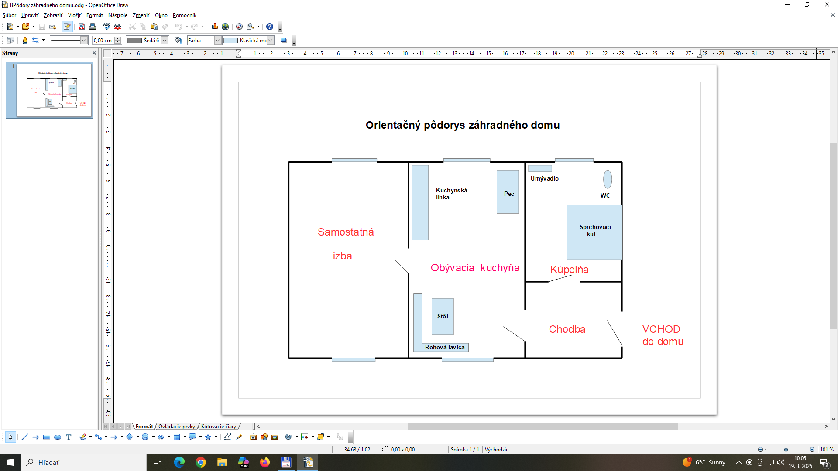Click the zoom-in plus button
The width and height of the screenshot is (838, 471).
pos(812,449)
